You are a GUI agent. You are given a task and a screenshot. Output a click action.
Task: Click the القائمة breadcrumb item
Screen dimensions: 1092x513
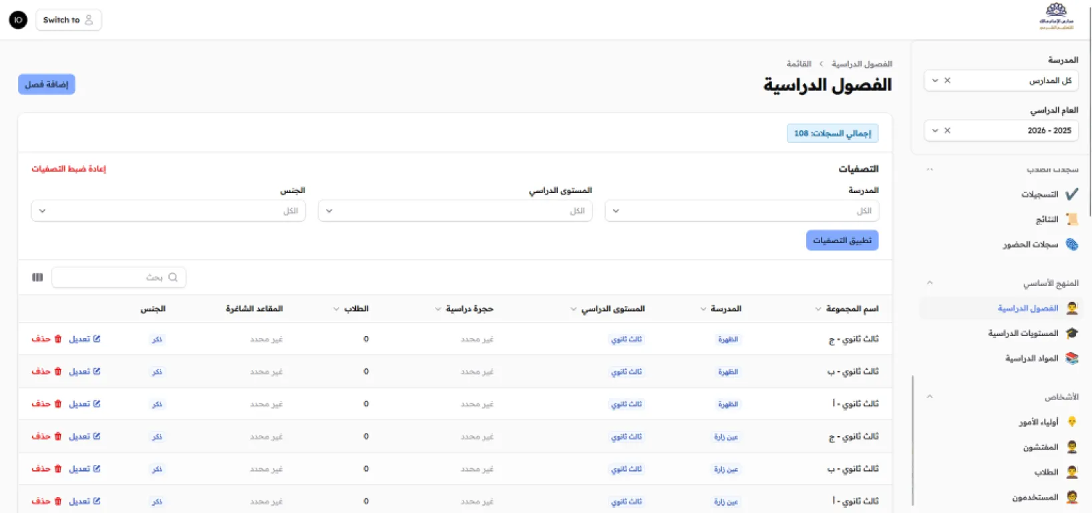click(x=799, y=64)
